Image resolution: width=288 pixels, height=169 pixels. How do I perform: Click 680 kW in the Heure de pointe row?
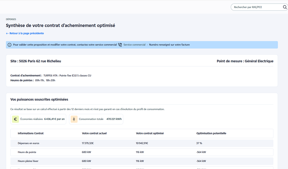pos(87,152)
